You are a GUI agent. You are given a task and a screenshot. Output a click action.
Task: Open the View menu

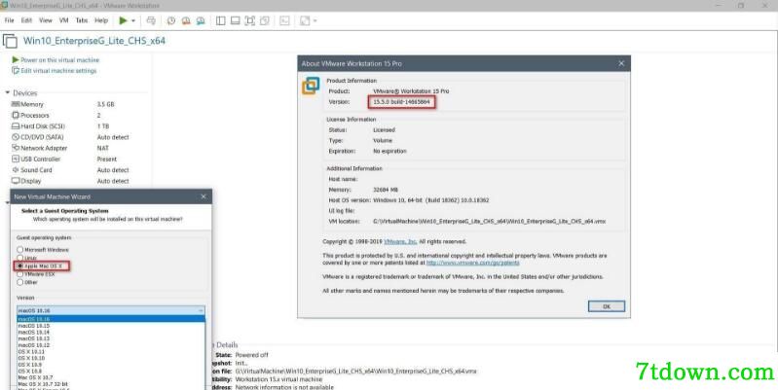coord(46,20)
